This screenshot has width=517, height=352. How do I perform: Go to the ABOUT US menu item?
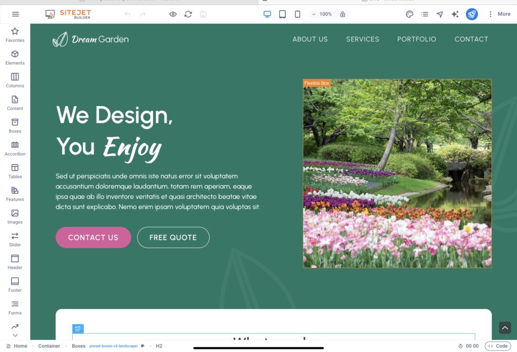point(310,39)
